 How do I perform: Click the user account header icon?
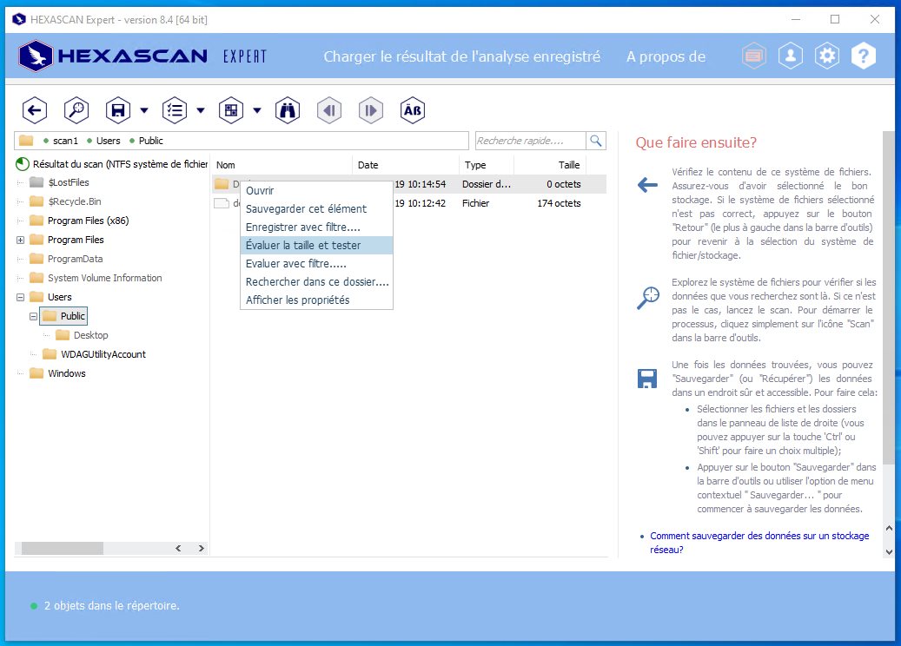(x=791, y=56)
